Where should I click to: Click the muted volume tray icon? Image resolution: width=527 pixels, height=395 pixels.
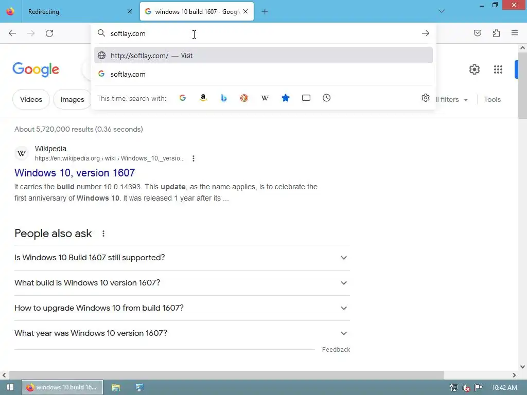[466, 388]
